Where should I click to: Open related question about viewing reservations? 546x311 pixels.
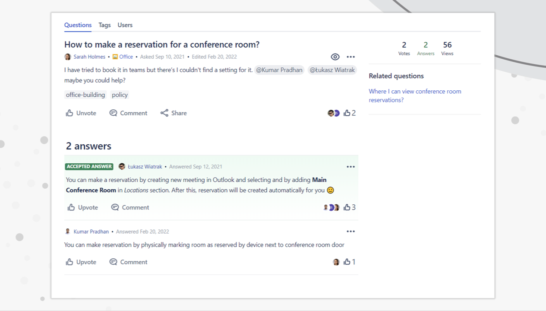(x=415, y=95)
